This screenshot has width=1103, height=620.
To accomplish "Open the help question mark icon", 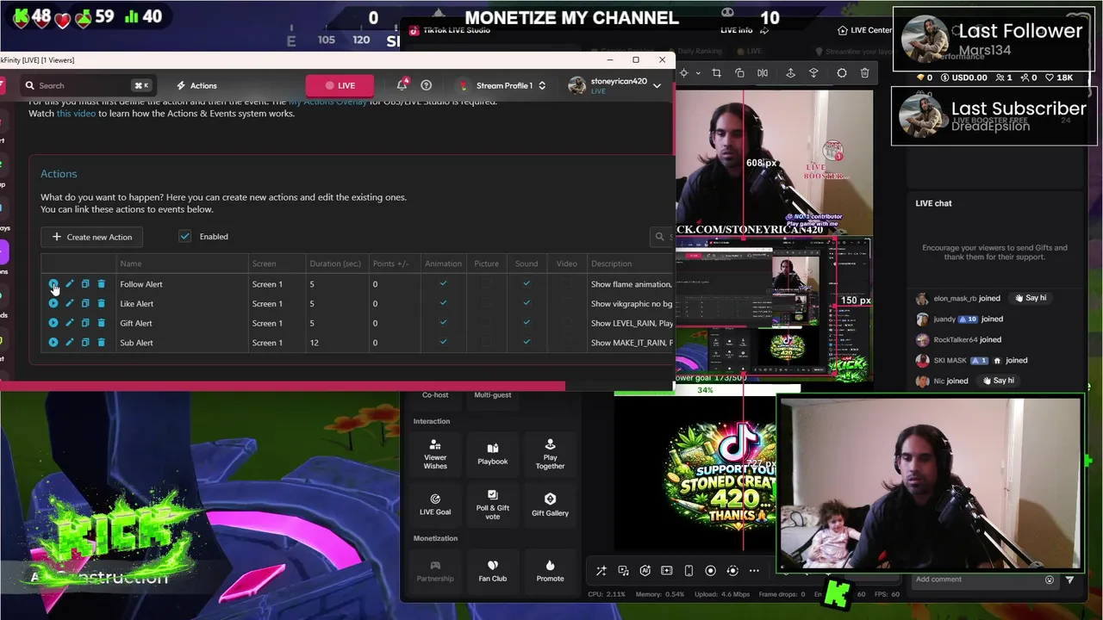I will point(426,85).
